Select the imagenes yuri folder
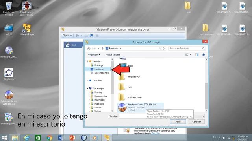 [x=130, y=77]
